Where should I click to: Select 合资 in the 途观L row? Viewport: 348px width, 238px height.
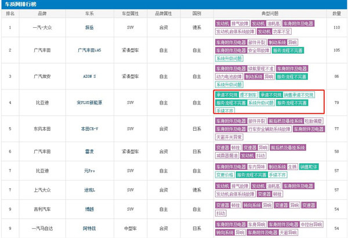(x=164, y=190)
